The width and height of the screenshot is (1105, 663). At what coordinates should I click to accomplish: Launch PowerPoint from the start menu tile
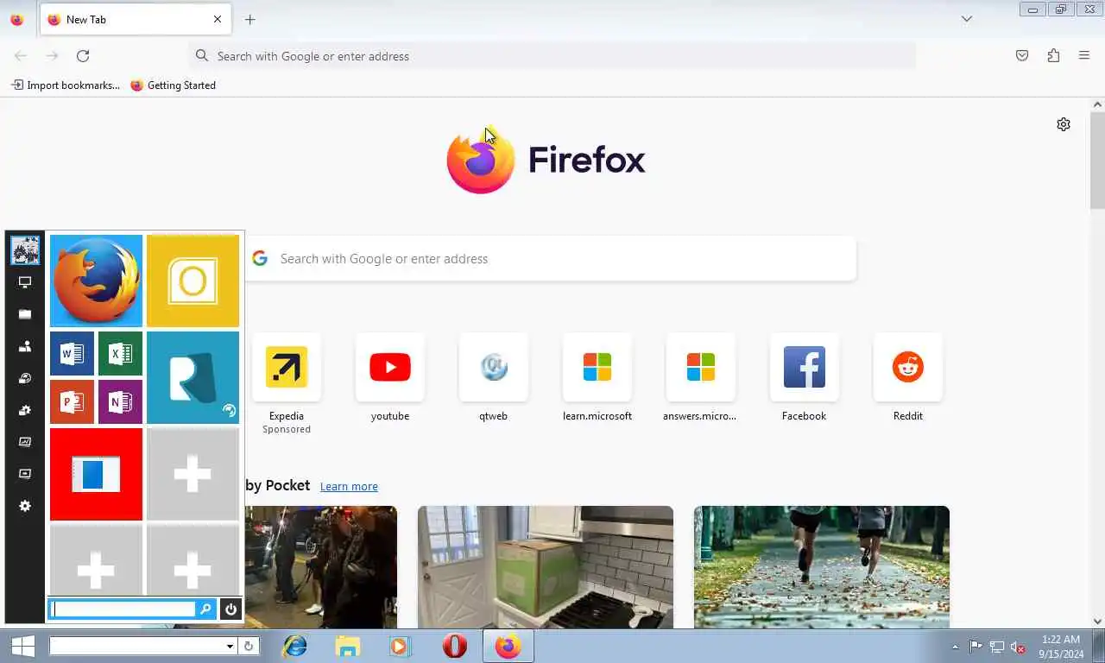[x=72, y=401]
